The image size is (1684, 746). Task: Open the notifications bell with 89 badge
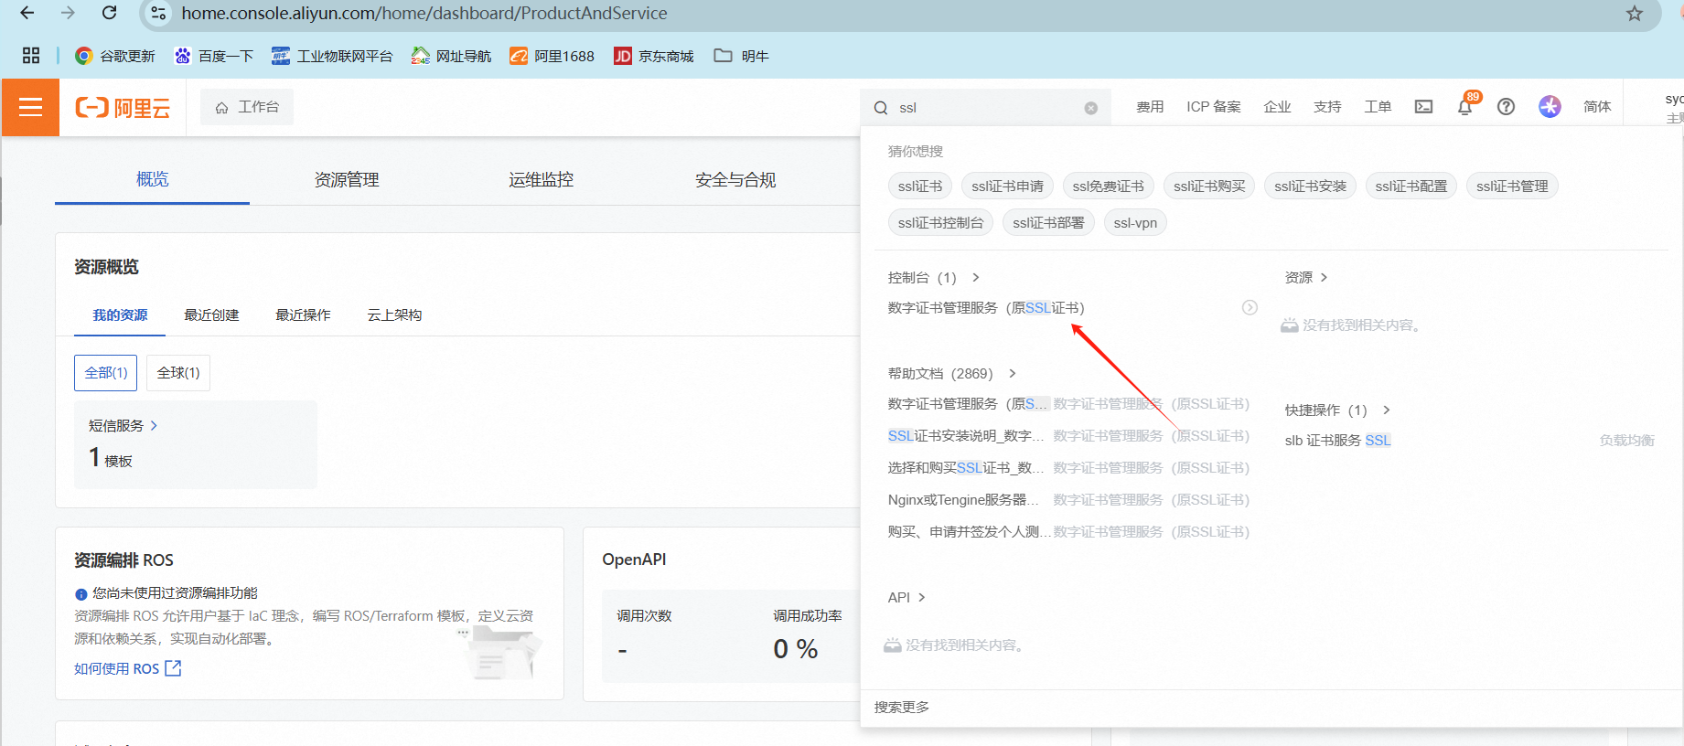tap(1464, 107)
